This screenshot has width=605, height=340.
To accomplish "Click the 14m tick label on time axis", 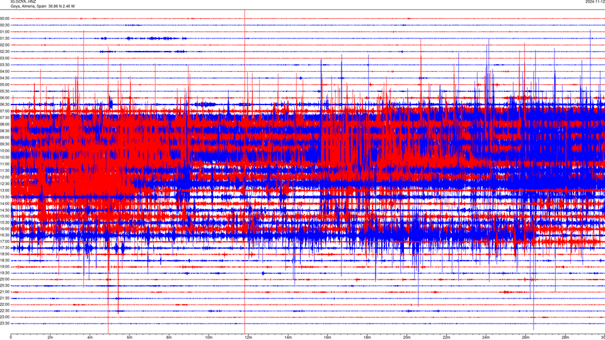I will [288, 337].
